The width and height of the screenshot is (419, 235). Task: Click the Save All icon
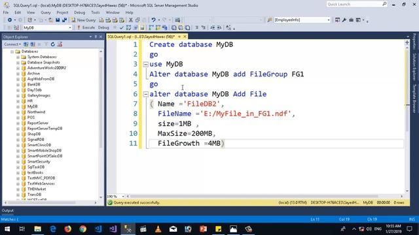tap(64, 20)
